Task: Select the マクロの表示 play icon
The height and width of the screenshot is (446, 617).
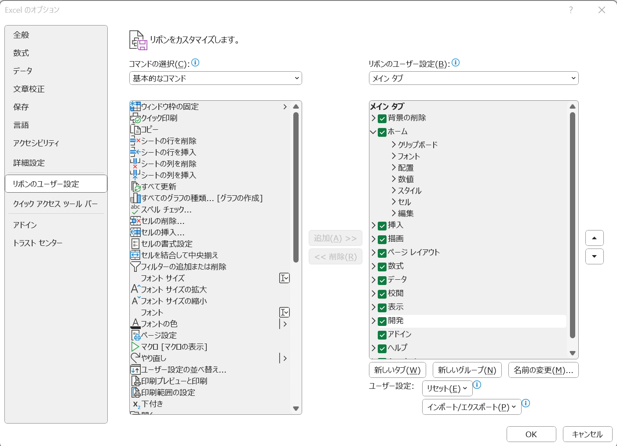Action: (x=135, y=347)
